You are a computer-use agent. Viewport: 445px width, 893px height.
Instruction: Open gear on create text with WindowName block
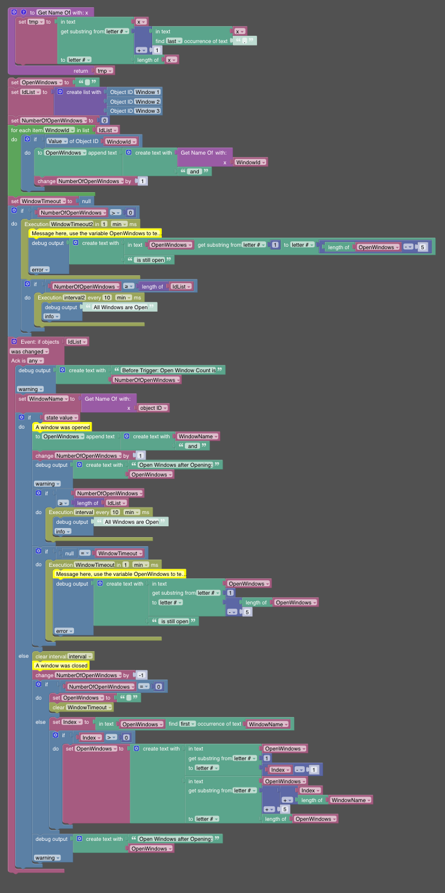tap(127, 436)
